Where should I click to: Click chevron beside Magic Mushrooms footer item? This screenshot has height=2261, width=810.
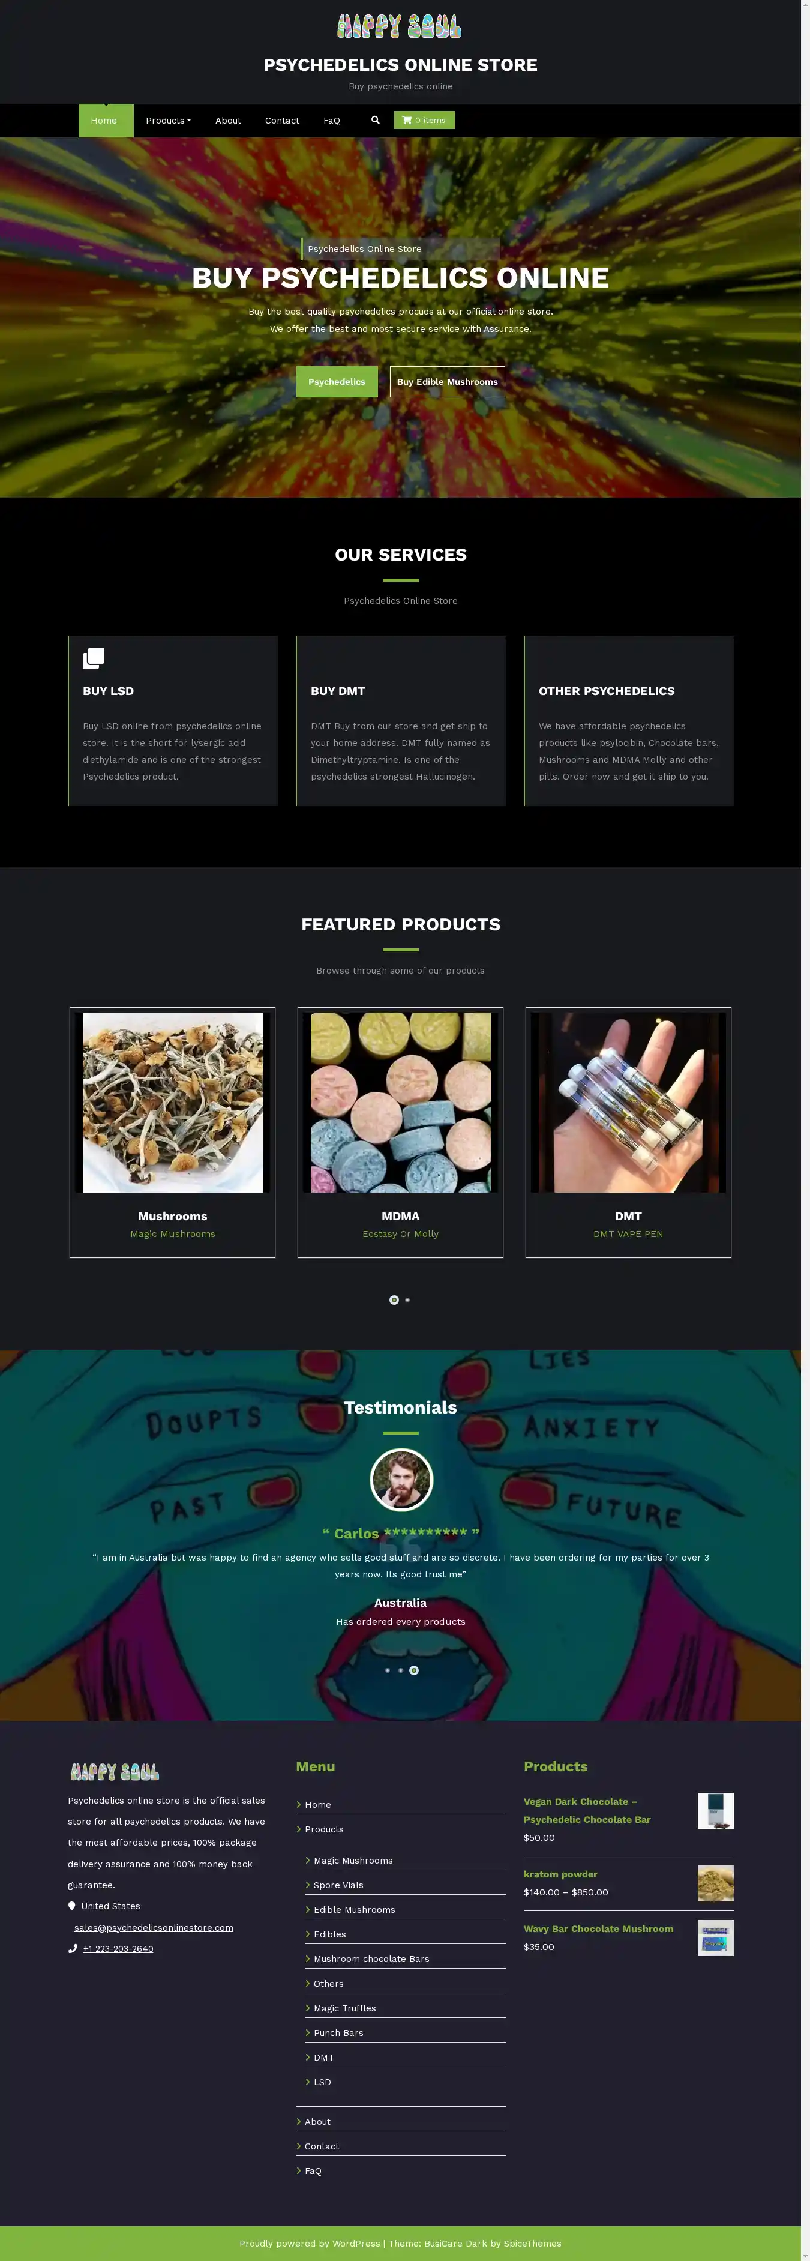[308, 1860]
